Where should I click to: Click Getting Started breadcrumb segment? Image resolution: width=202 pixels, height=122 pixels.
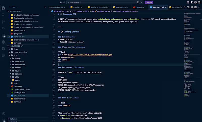click(101, 11)
